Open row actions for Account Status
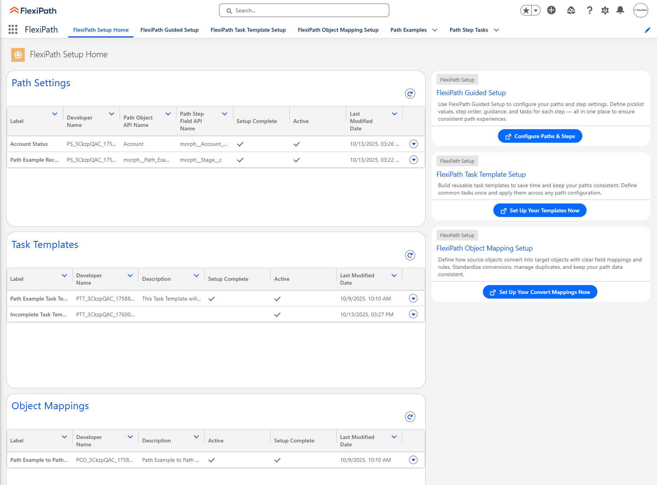This screenshot has width=657, height=485. [413, 144]
